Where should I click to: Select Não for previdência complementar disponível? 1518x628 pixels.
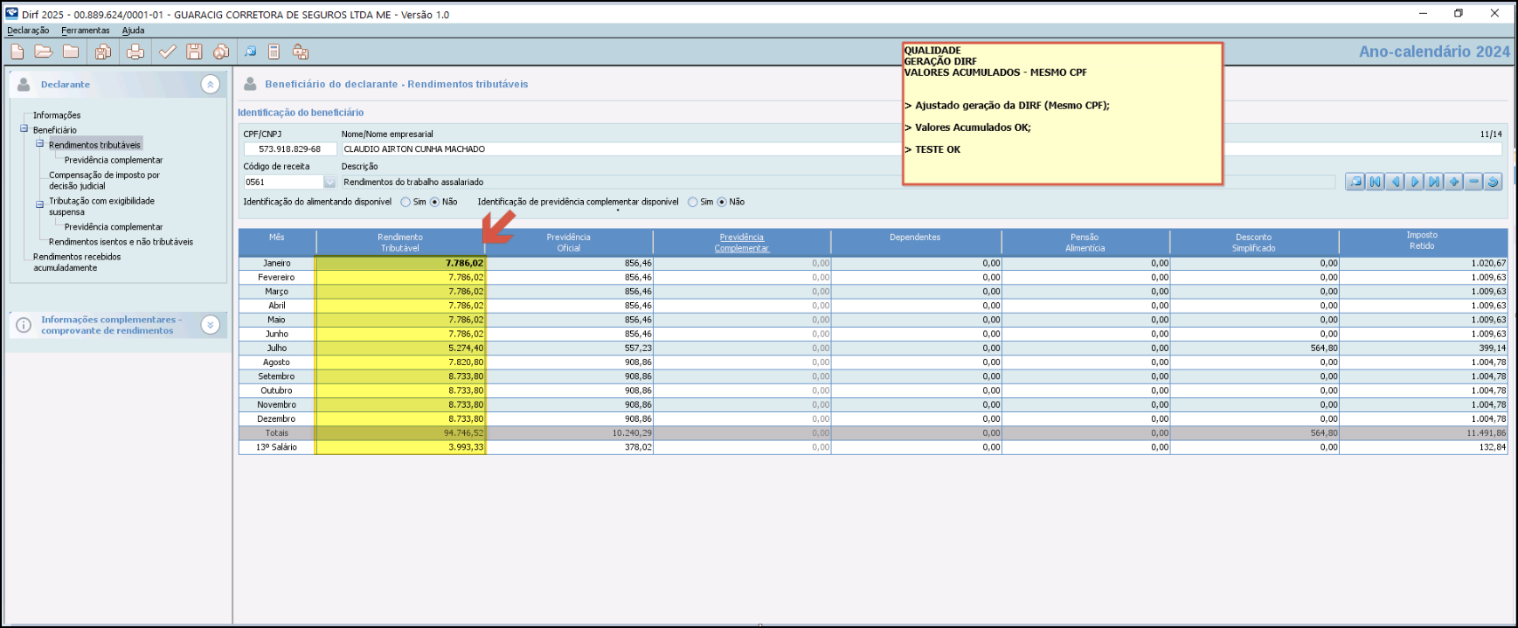(722, 202)
